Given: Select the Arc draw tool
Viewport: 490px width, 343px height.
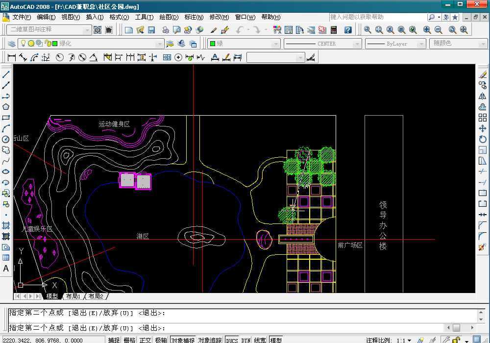Looking at the screenshot, I should click(x=5, y=128).
